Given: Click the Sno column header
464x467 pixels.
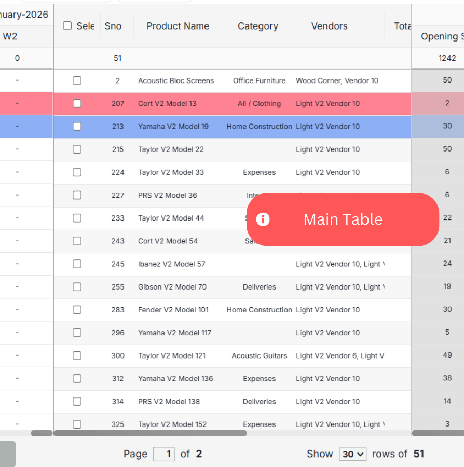Looking at the screenshot, I should pos(113,26).
